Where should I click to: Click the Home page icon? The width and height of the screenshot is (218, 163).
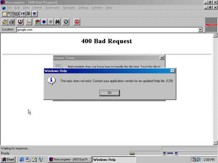38,22
